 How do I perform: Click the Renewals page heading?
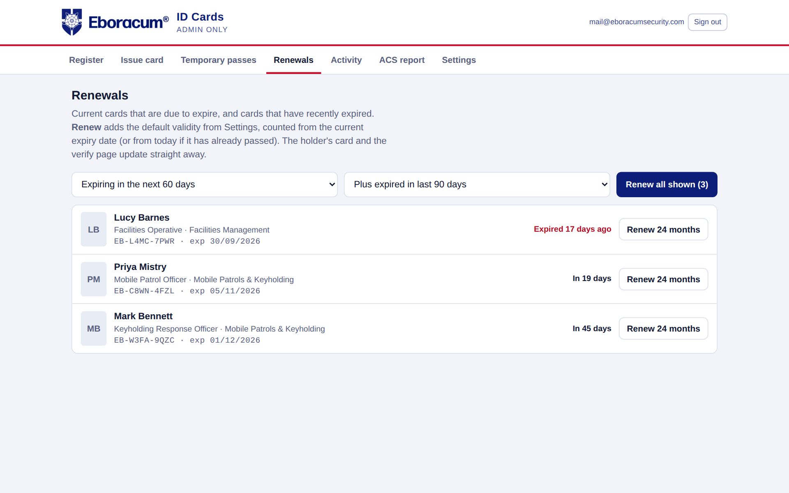point(100,95)
